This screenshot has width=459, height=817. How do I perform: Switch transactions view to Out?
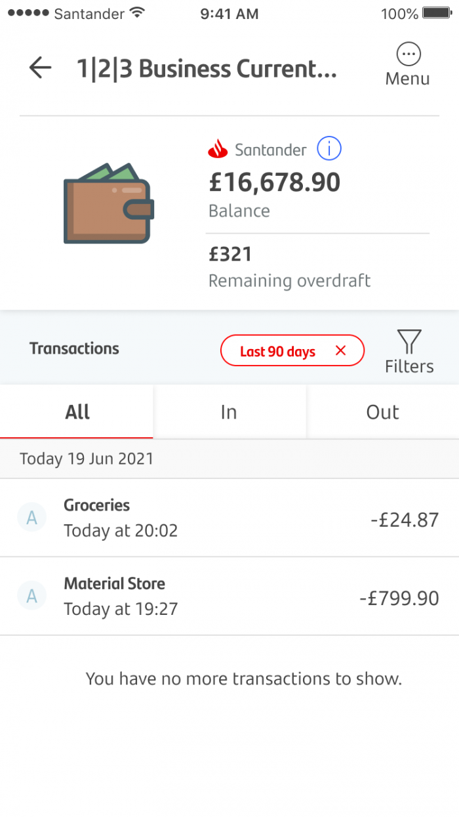point(382,411)
